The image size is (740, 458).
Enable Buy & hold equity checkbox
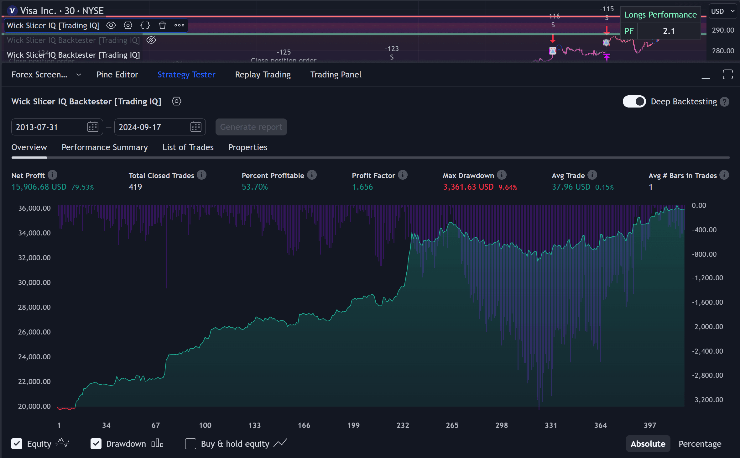click(190, 444)
